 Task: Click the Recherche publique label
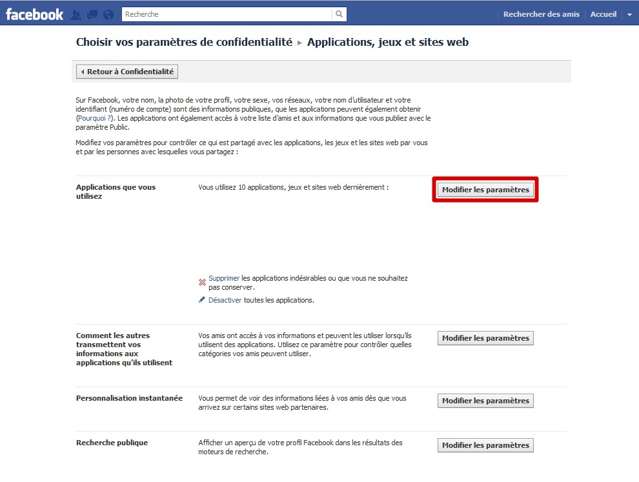(112, 443)
